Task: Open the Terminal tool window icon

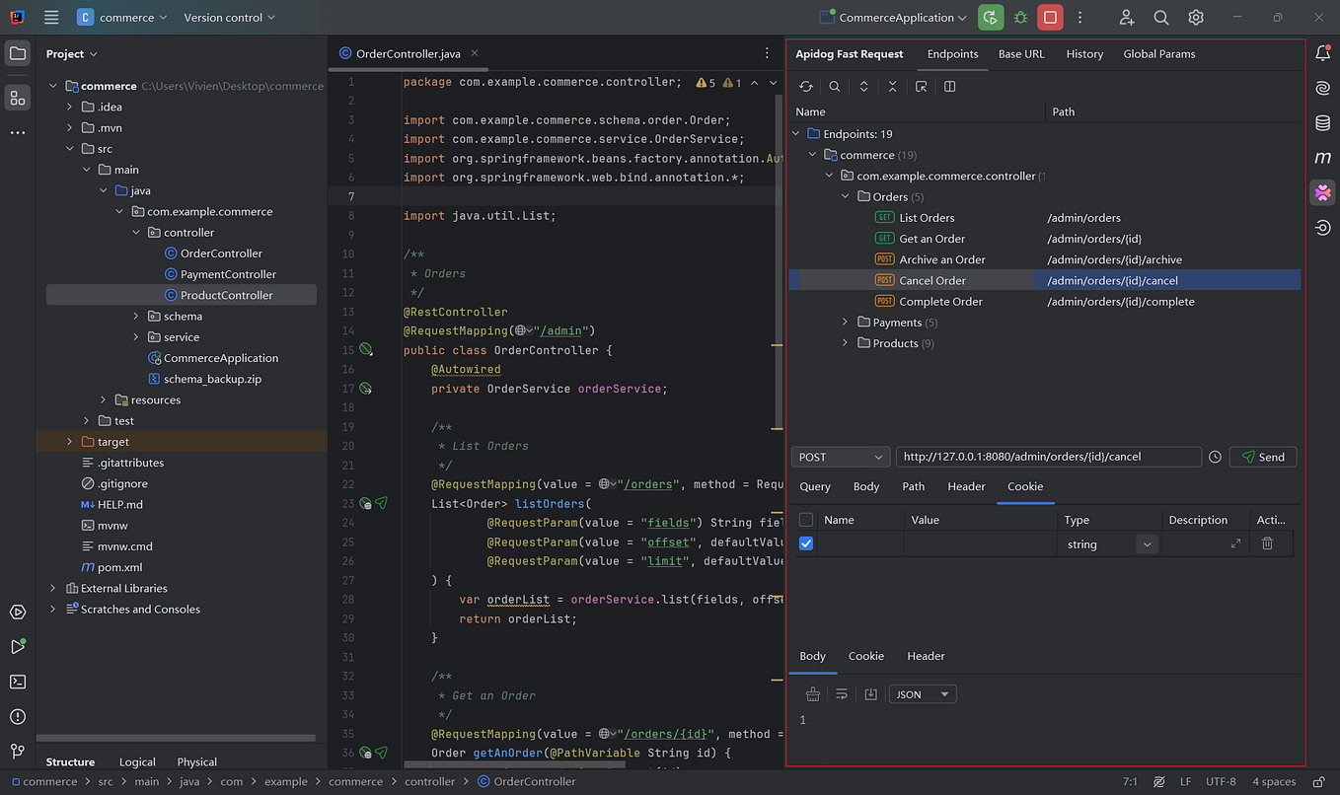Action: click(18, 682)
